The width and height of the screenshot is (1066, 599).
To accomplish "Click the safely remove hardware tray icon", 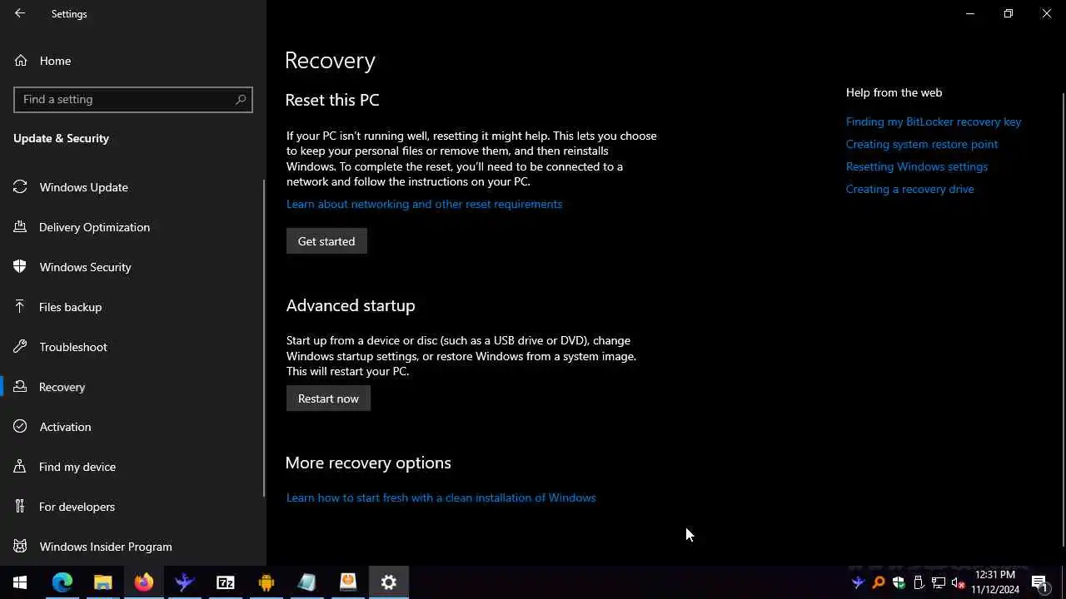I will [x=919, y=582].
